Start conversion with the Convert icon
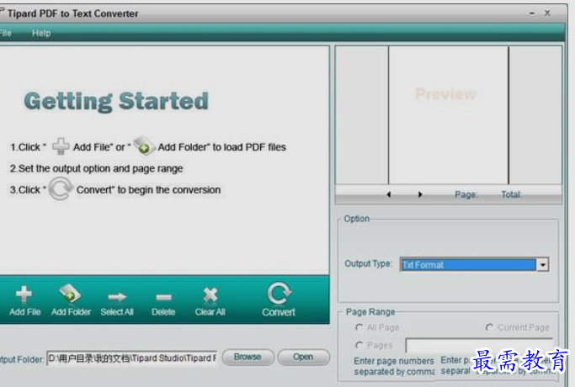This screenshot has width=575, height=387. coord(279,294)
